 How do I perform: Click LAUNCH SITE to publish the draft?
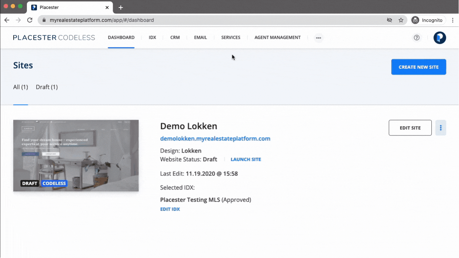pos(246,159)
